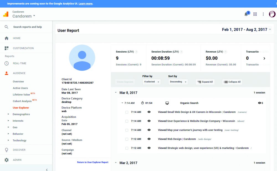Click the desktop device monitor icon
This screenshot has height=171, width=277.
(167, 103)
